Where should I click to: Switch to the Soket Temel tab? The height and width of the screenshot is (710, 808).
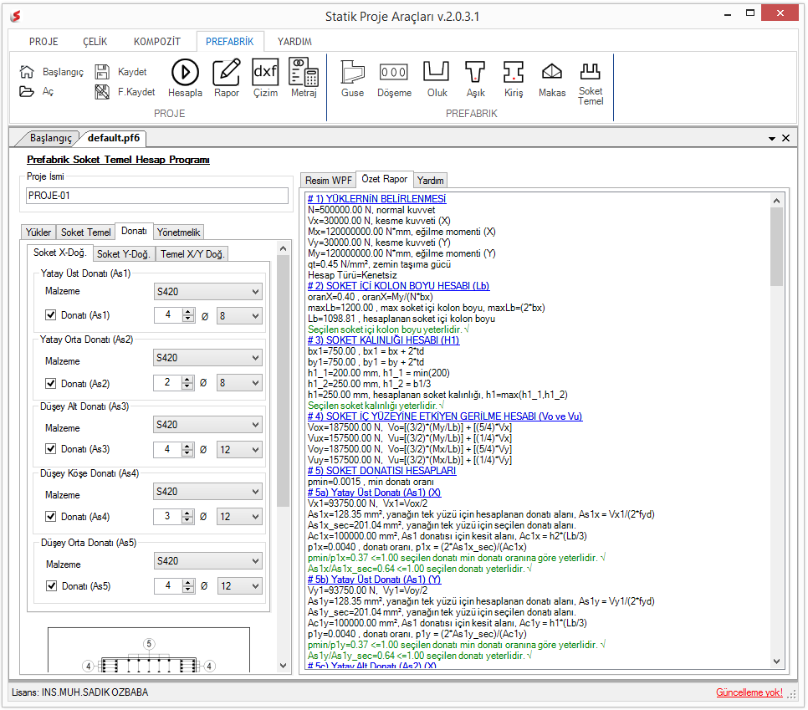85,232
